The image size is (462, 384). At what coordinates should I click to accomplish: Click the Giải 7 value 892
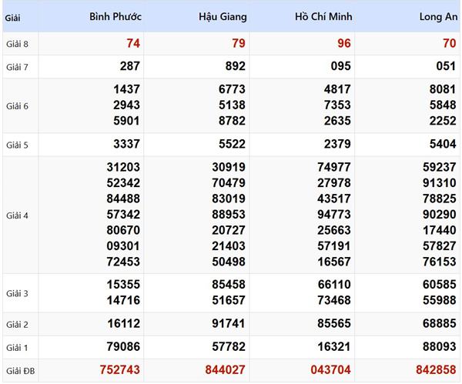[235, 66]
